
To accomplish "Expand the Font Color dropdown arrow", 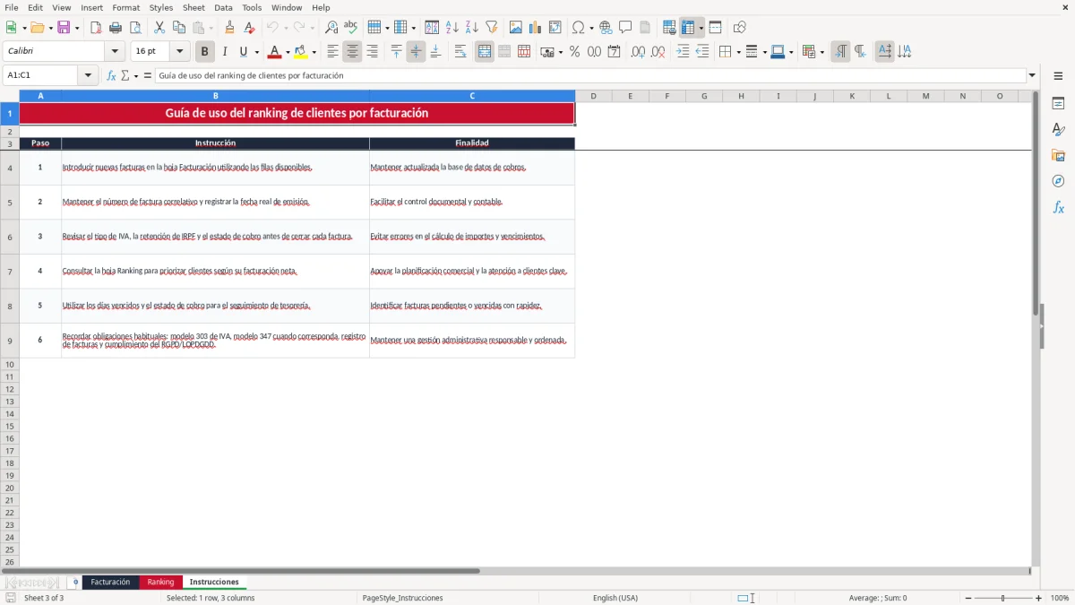I will point(287,52).
